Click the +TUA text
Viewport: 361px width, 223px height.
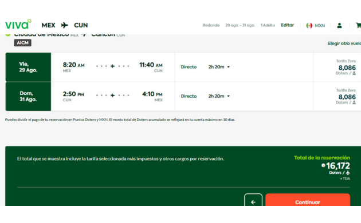click(x=345, y=178)
